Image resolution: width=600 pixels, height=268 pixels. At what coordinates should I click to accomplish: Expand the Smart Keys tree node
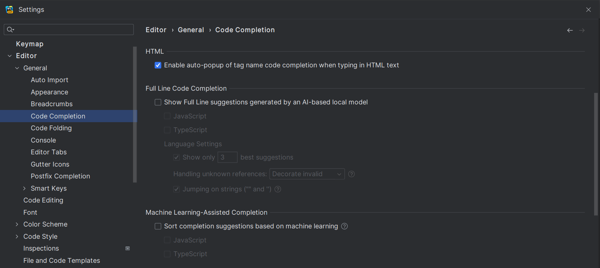coord(24,188)
